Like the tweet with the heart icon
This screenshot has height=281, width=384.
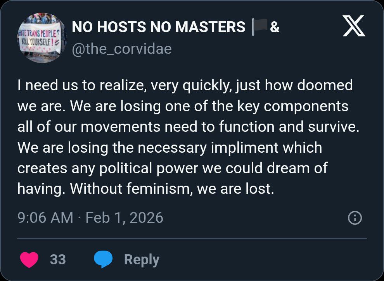click(29, 259)
